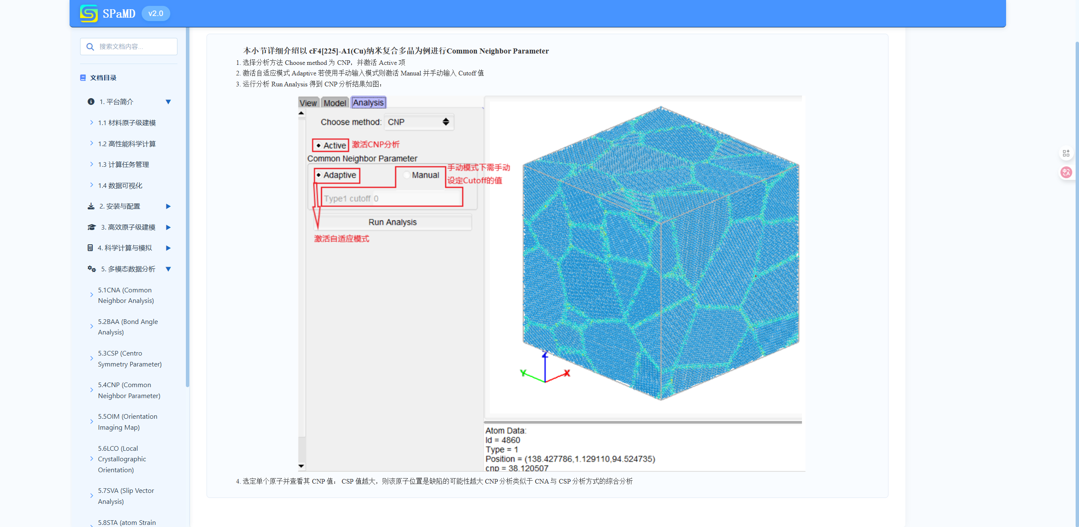Open 5.1CNA Common Neighbor Analysis link
1079x527 pixels.
[126, 295]
